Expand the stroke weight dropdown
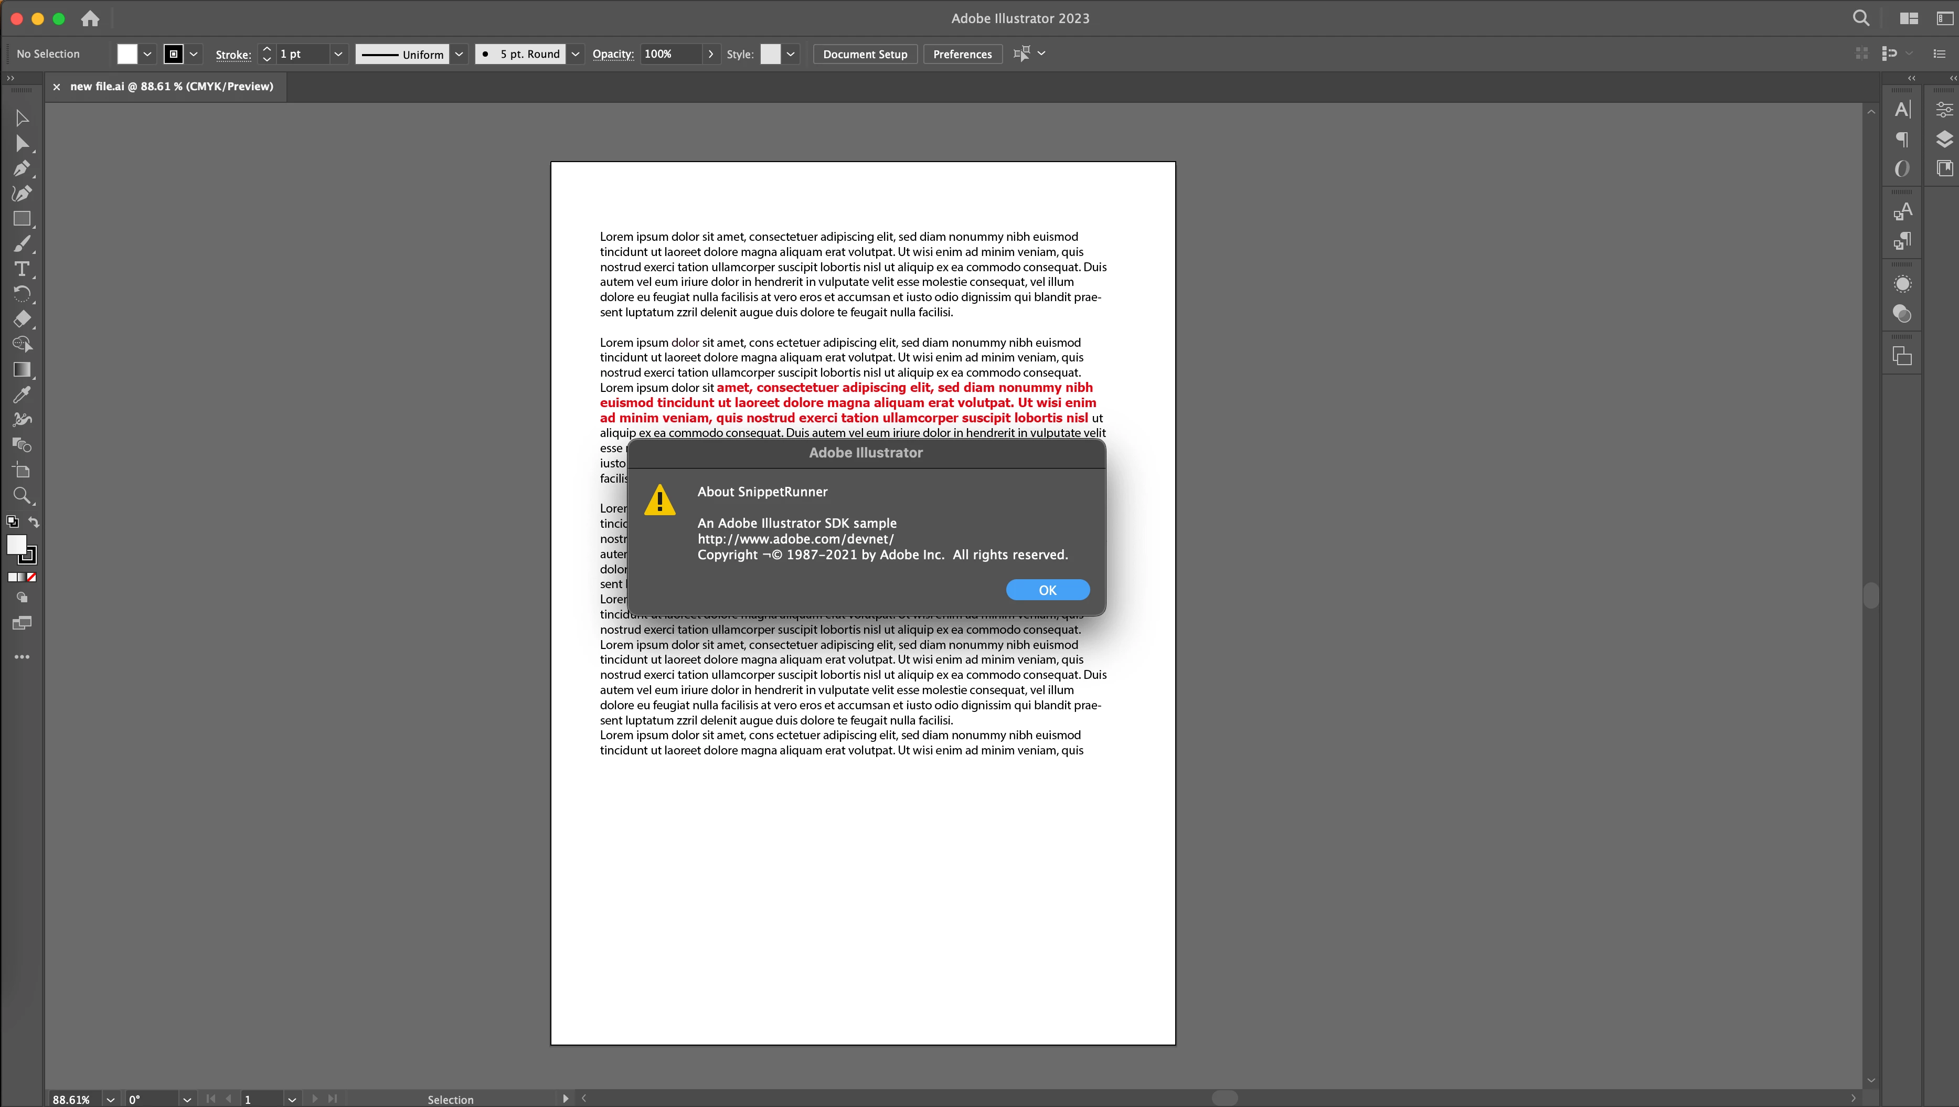The height and width of the screenshot is (1107, 1959). pyautogui.click(x=338, y=54)
